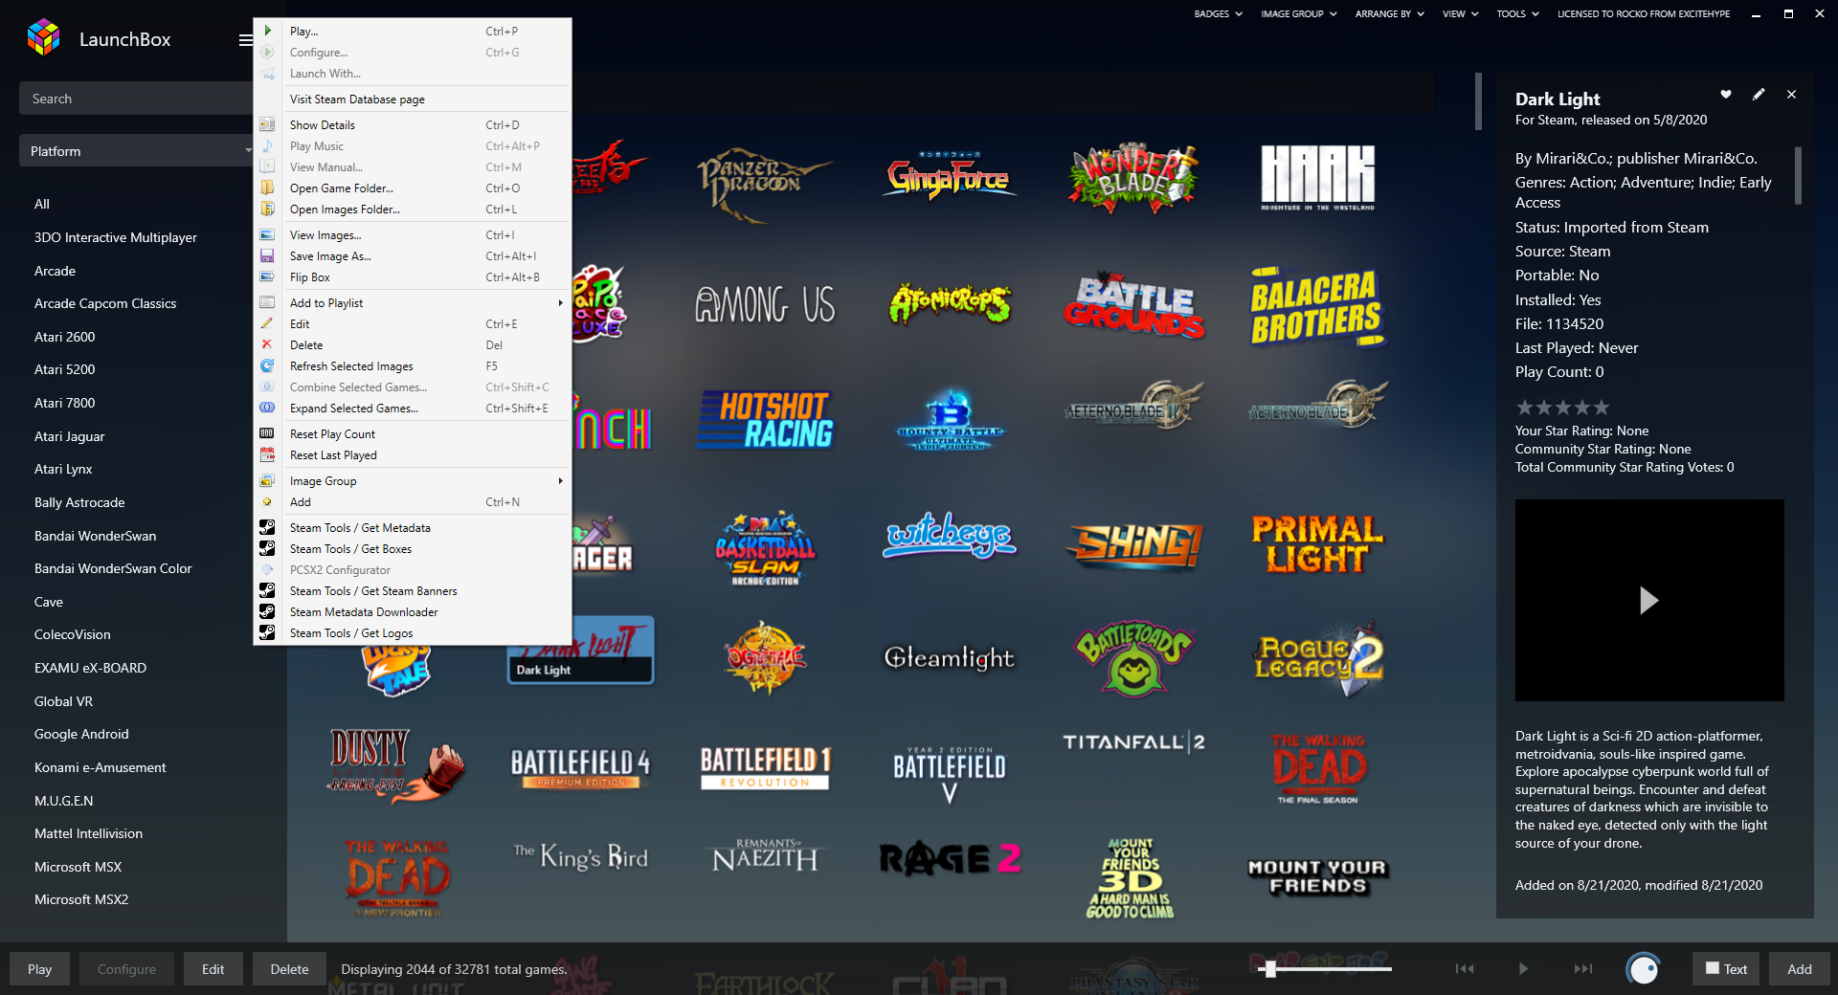Select Arcade platform in sidebar
The width and height of the screenshot is (1838, 995).
[55, 271]
